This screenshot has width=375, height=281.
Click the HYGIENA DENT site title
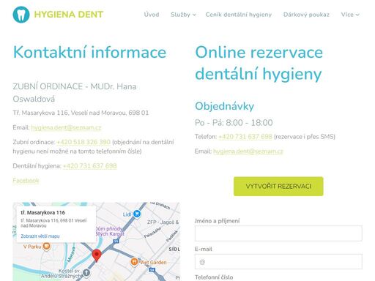tap(69, 15)
